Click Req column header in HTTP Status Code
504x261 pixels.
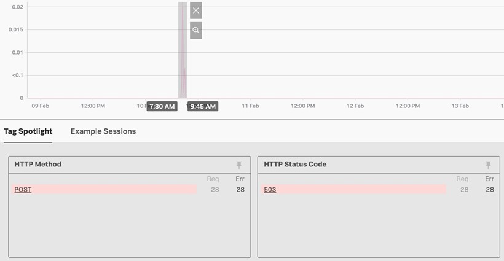point(462,179)
